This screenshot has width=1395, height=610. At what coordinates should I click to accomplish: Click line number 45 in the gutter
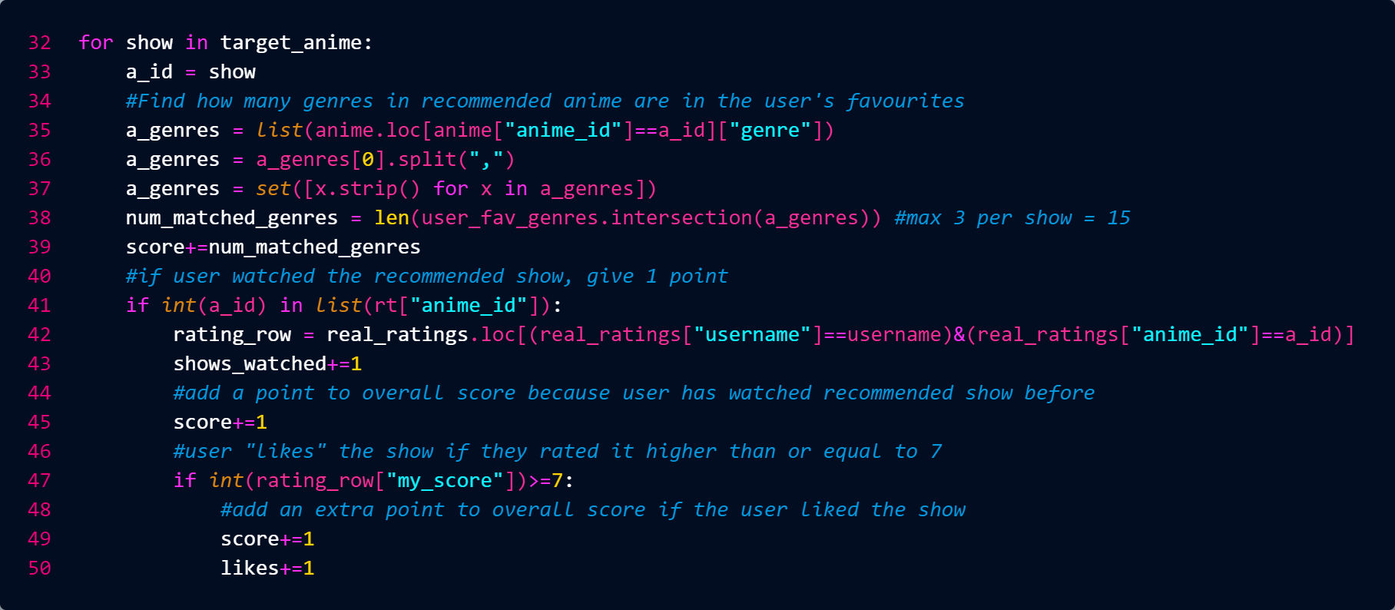(40, 422)
